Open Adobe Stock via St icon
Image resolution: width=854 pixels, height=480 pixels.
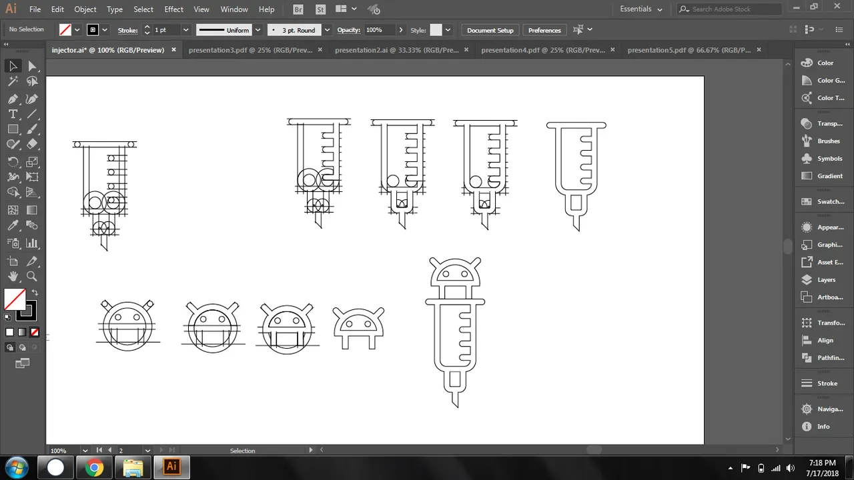pos(320,9)
